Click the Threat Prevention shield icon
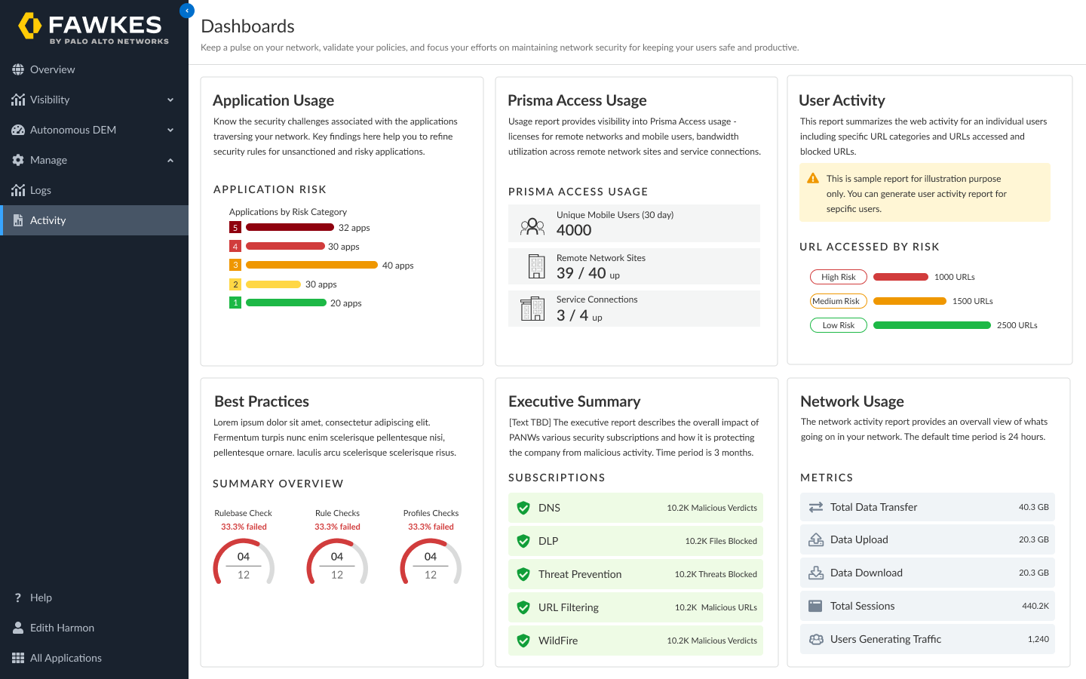1086x679 pixels. tap(523, 574)
